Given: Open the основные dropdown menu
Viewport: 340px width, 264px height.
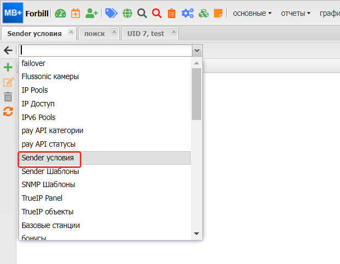Looking at the screenshot, I should (x=253, y=13).
